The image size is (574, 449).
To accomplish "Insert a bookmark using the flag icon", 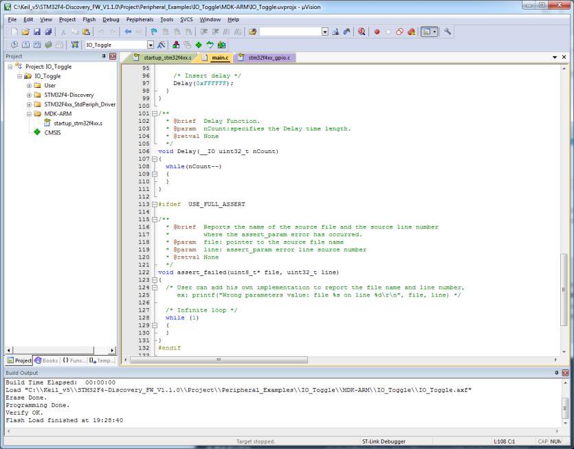I will pos(154,32).
